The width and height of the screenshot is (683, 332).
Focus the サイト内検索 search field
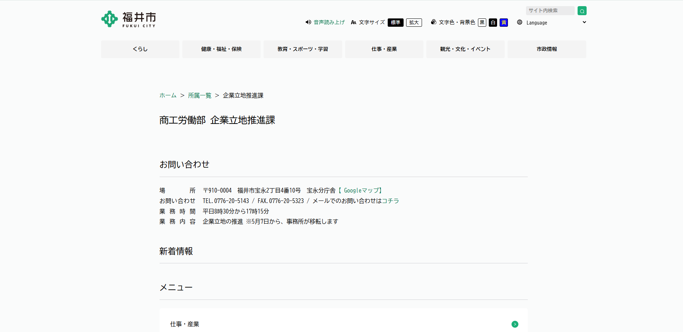click(x=550, y=11)
